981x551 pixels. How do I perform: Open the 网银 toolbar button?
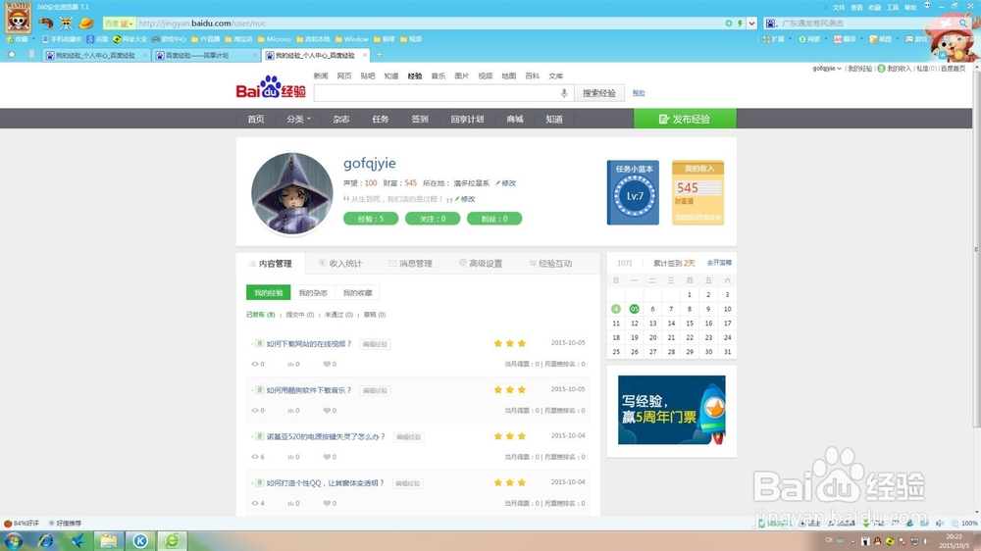[809, 39]
